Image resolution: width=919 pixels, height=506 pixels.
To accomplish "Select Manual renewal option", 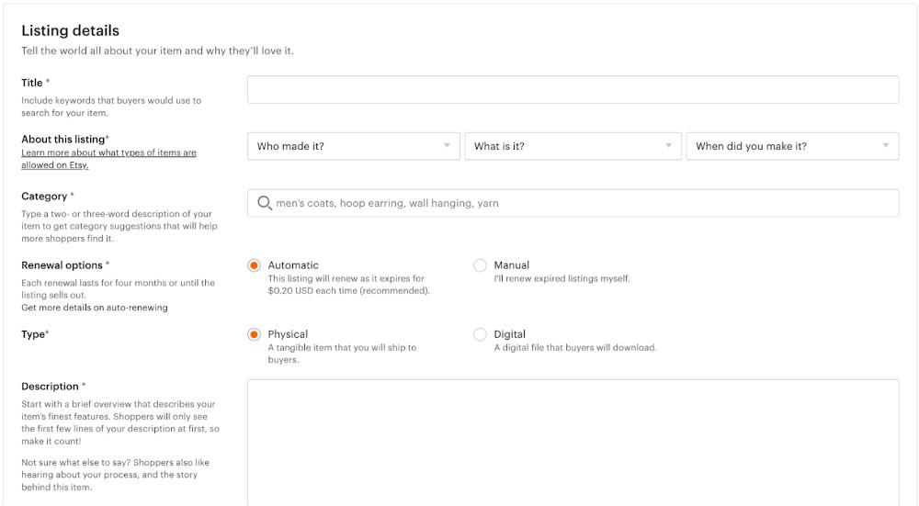I will coord(480,265).
